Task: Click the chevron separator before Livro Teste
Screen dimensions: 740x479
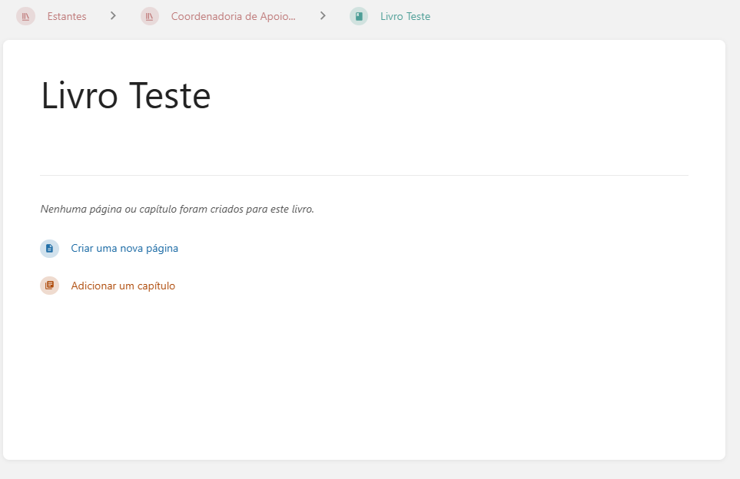Action: [323, 16]
